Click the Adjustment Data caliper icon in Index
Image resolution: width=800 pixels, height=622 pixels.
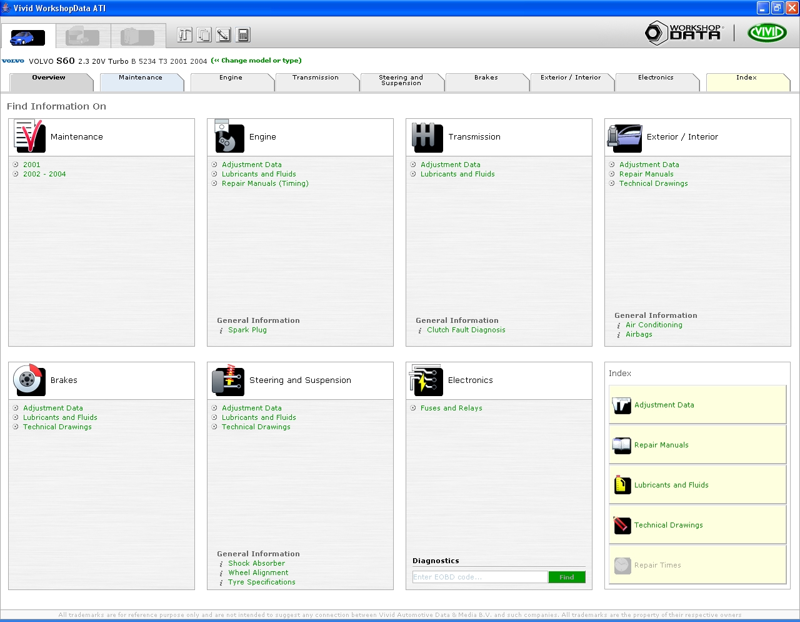pyautogui.click(x=622, y=405)
